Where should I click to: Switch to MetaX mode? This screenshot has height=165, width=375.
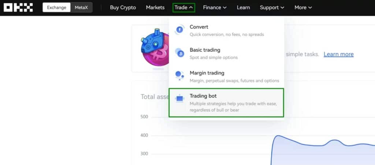(x=81, y=7)
